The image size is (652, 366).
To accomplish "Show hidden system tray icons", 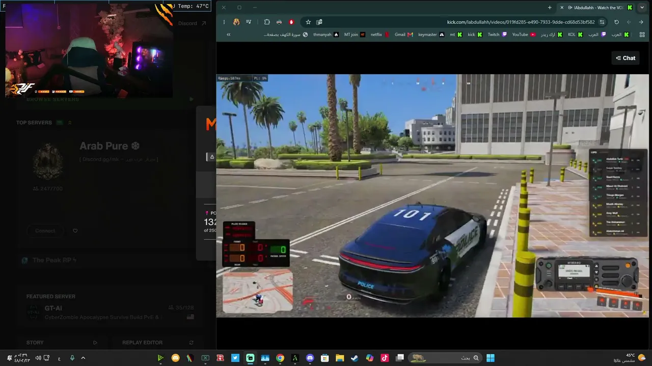I will tap(83, 358).
